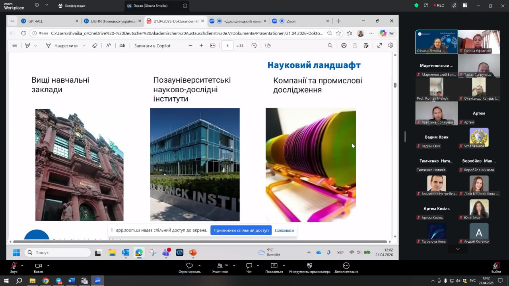Expand video options arrow next to Видео
Image resolution: width=509 pixels, height=286 pixels.
click(x=48, y=265)
